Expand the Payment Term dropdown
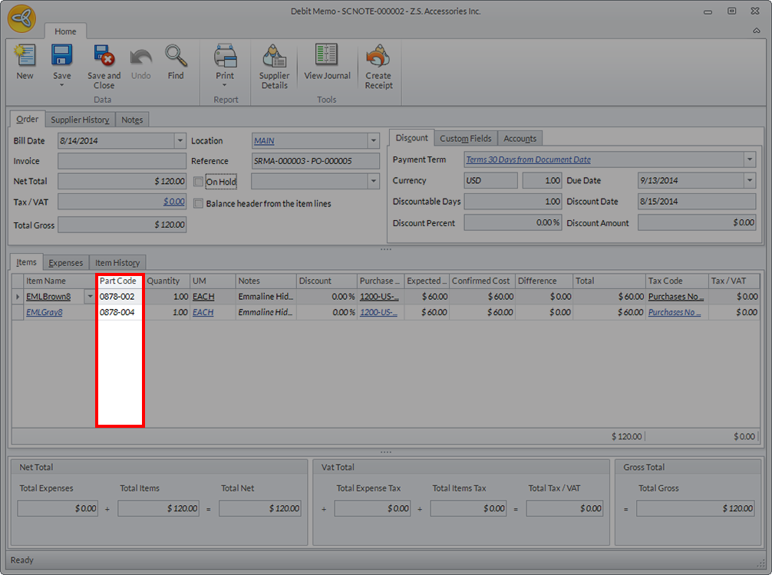The height and width of the screenshot is (575, 772). coord(749,159)
